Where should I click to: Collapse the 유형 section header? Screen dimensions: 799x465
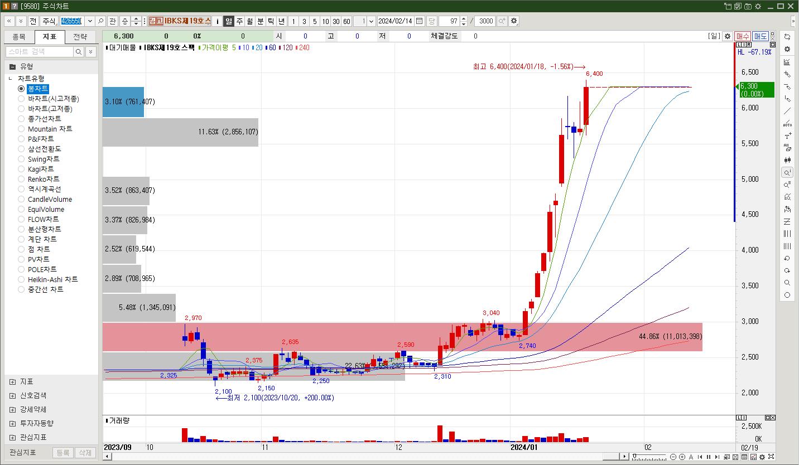pos(51,66)
